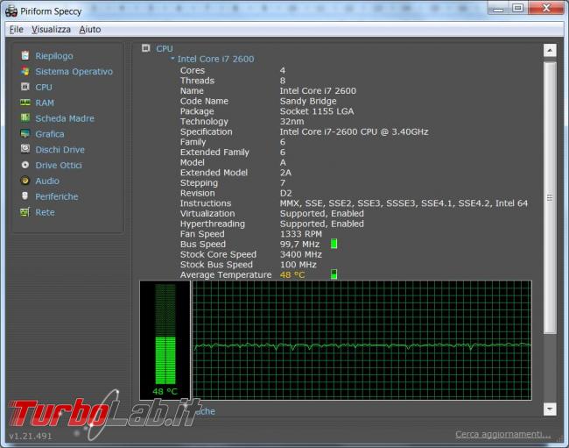The image size is (569, 448).
Task: Click the Rete network icon
Action: coord(25,212)
